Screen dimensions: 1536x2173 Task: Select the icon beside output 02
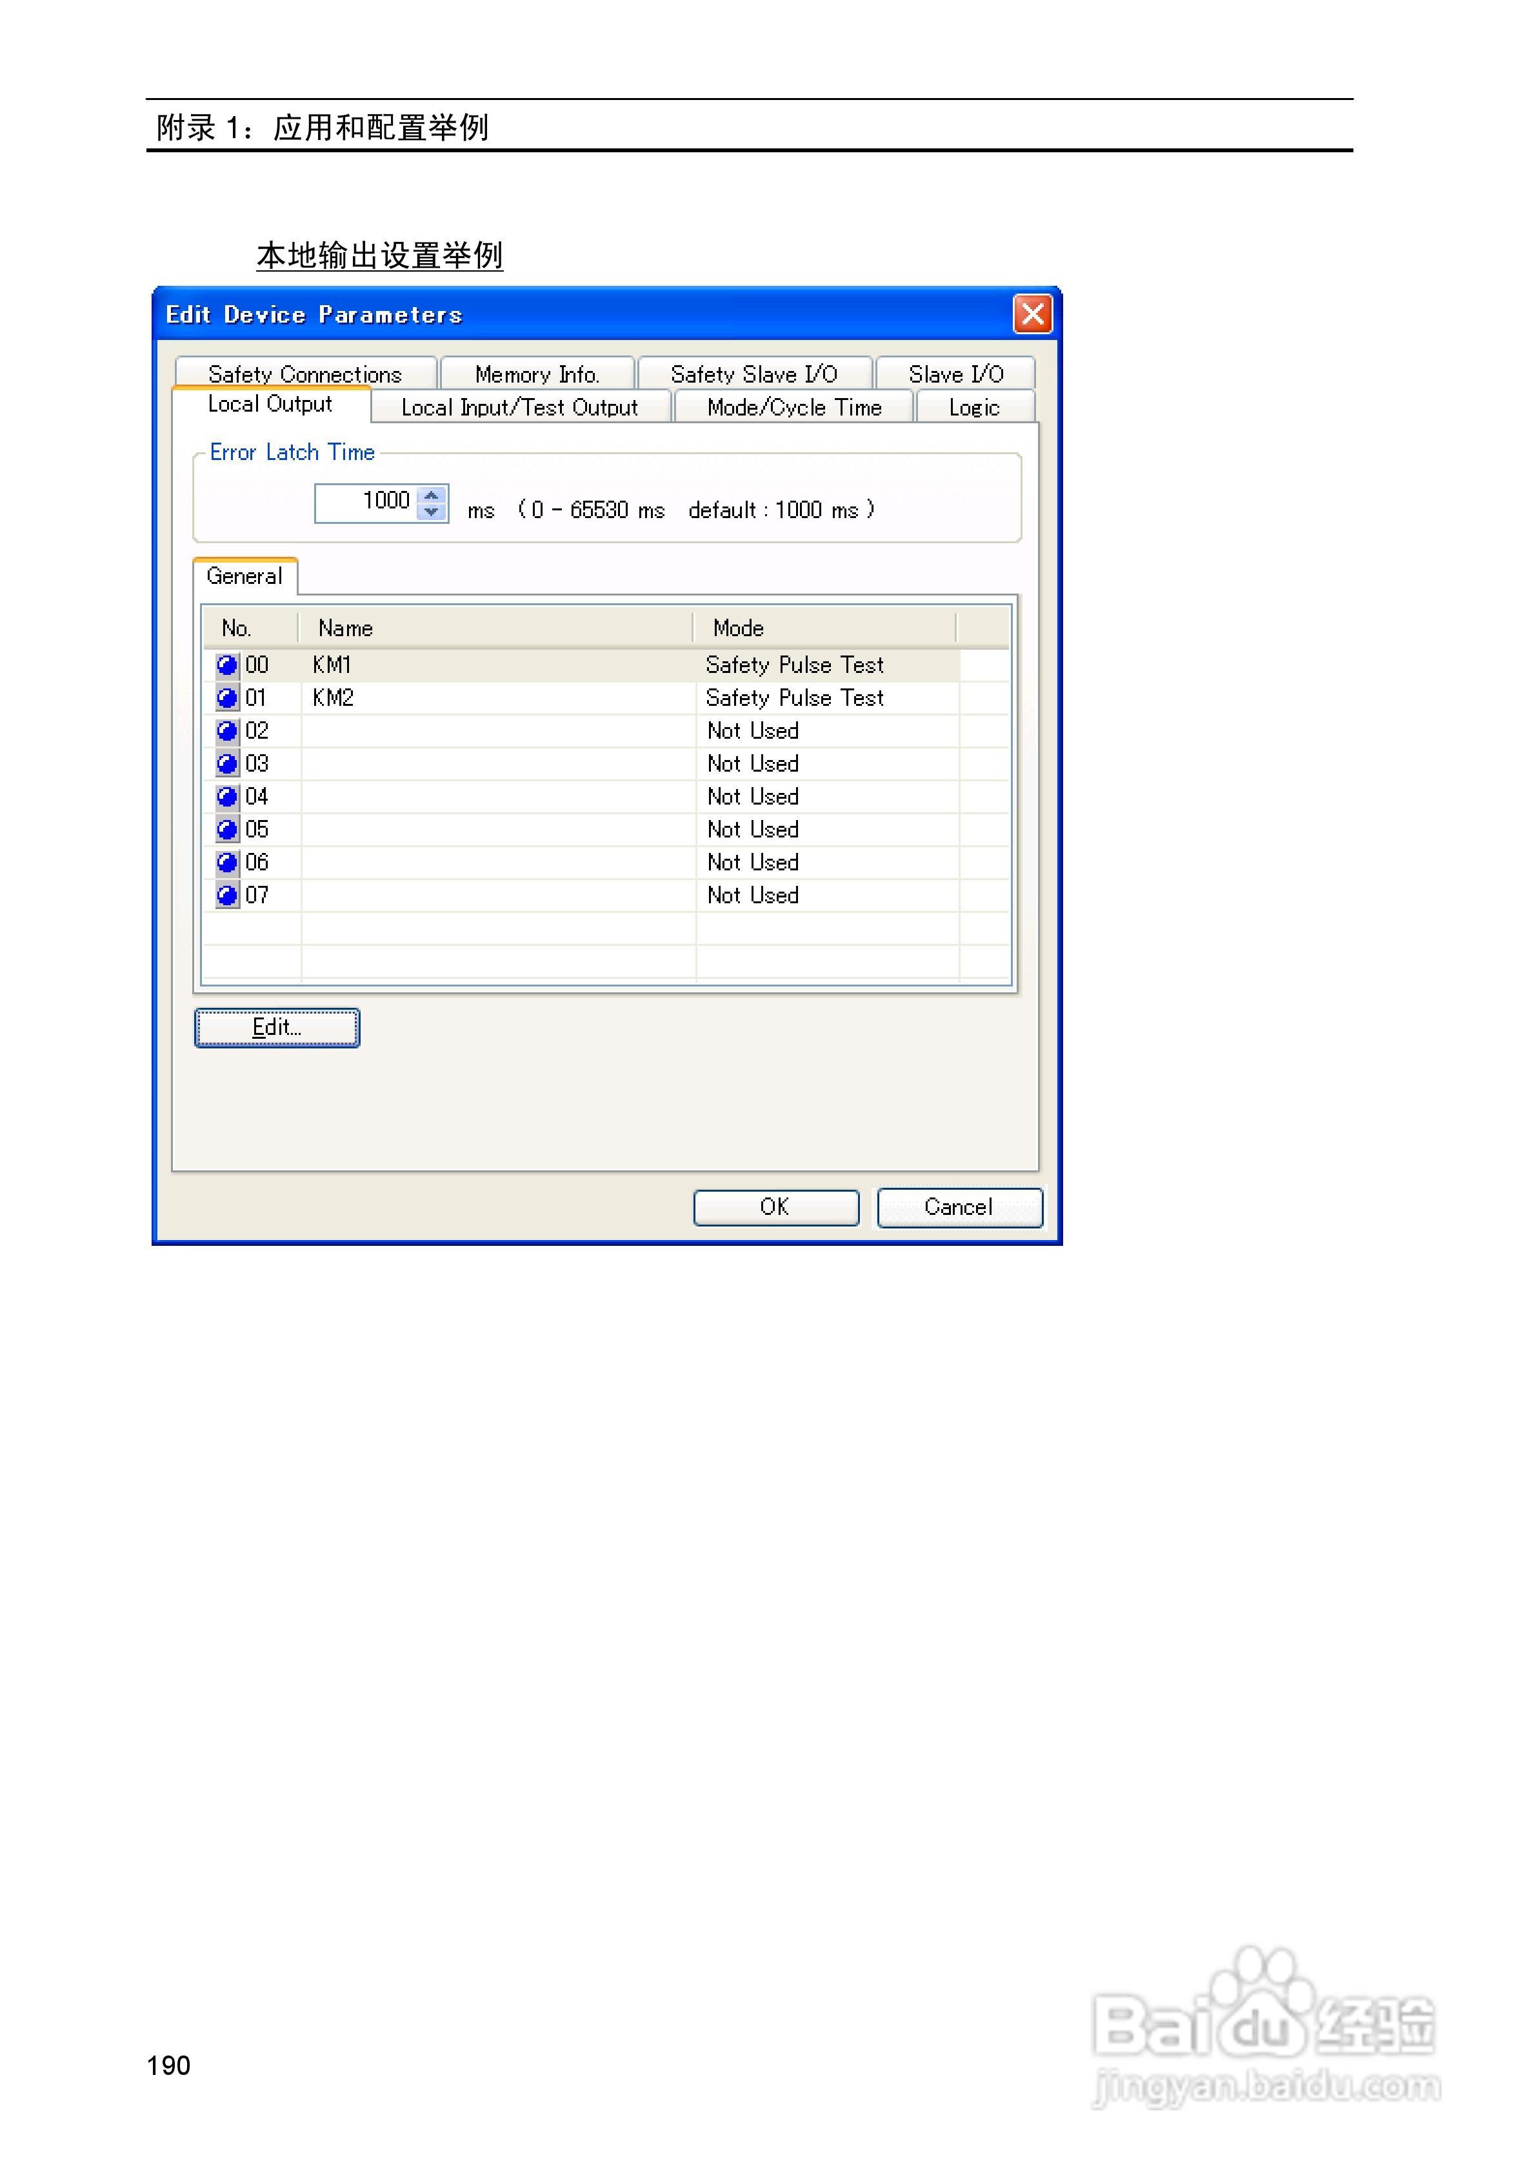point(227,732)
